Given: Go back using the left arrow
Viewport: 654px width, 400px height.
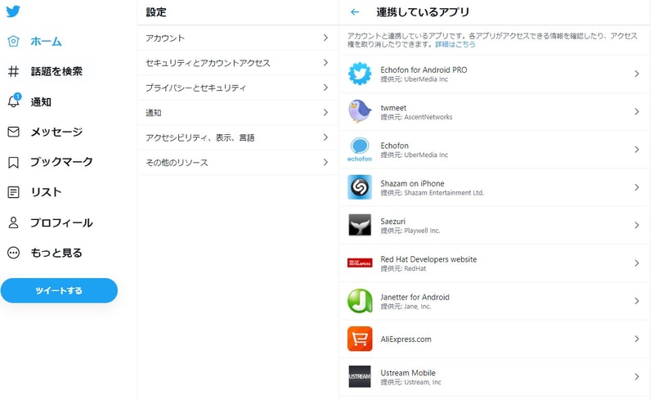Looking at the screenshot, I should (x=355, y=12).
